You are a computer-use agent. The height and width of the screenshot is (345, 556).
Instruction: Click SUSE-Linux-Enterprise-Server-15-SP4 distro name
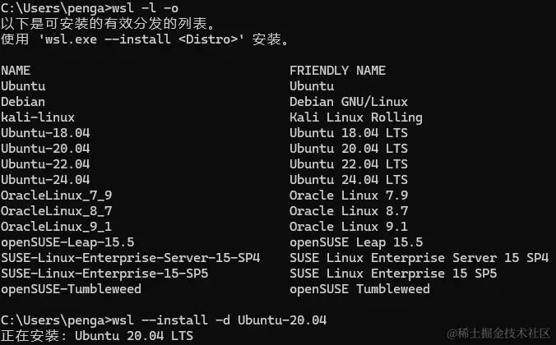[x=130, y=258]
